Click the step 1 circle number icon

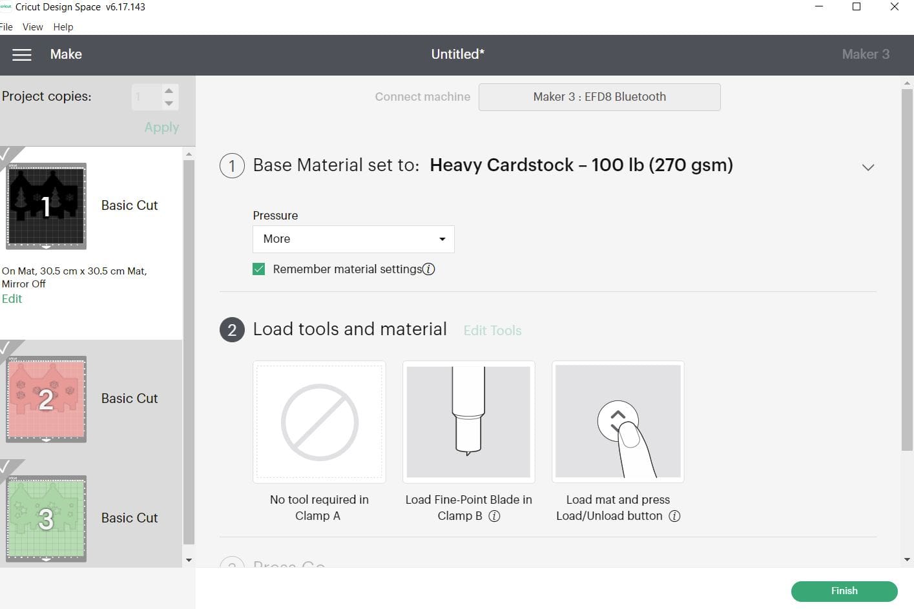(232, 165)
